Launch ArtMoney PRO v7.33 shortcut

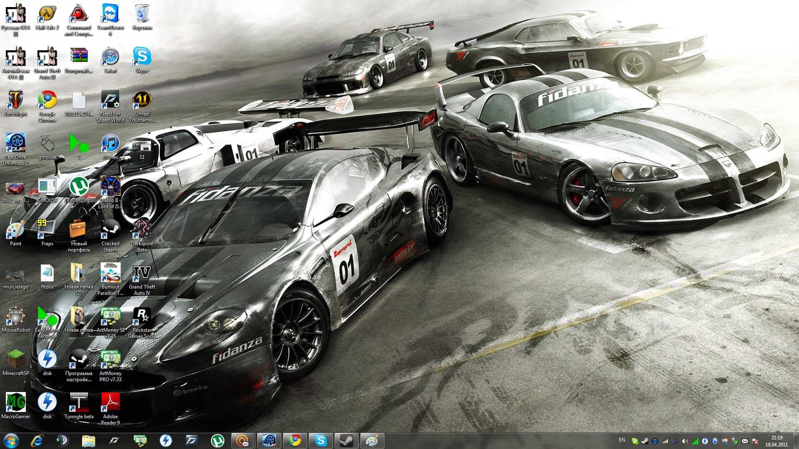(110, 366)
